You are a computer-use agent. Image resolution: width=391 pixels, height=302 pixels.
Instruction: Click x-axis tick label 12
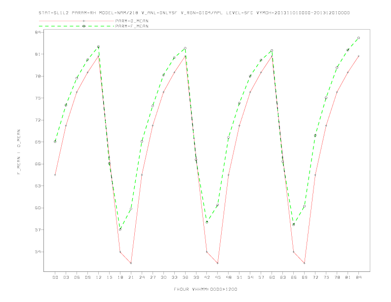(99, 277)
